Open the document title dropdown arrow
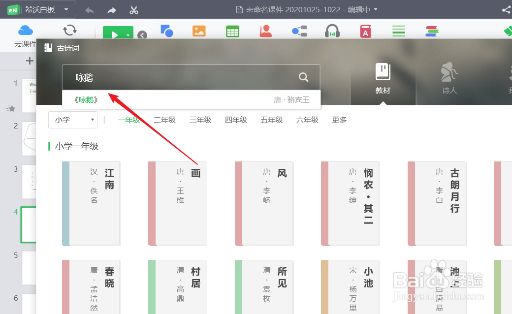 click(x=376, y=9)
